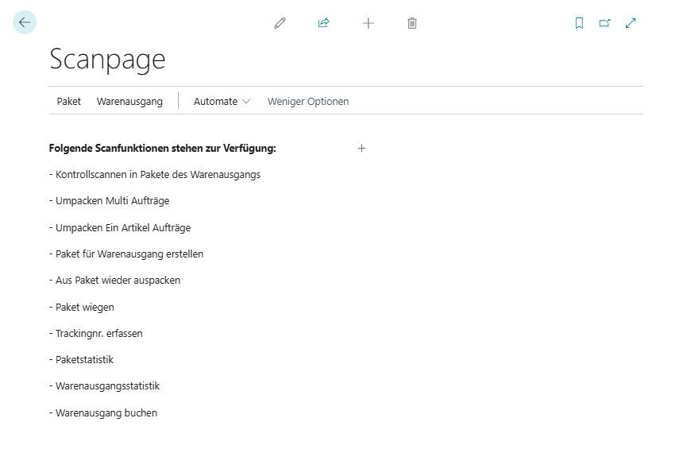The height and width of the screenshot is (453, 691).
Task: Open the Warenausgang menu
Action: pyautogui.click(x=129, y=101)
